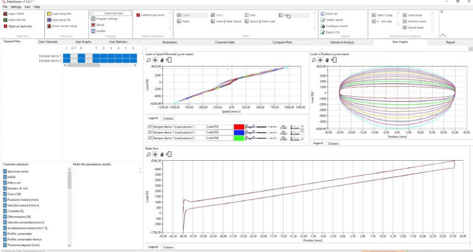Viewport: 473px width, 252px height.
Task: Expand Offset correction group down arrow
Action: [x=170, y=29]
